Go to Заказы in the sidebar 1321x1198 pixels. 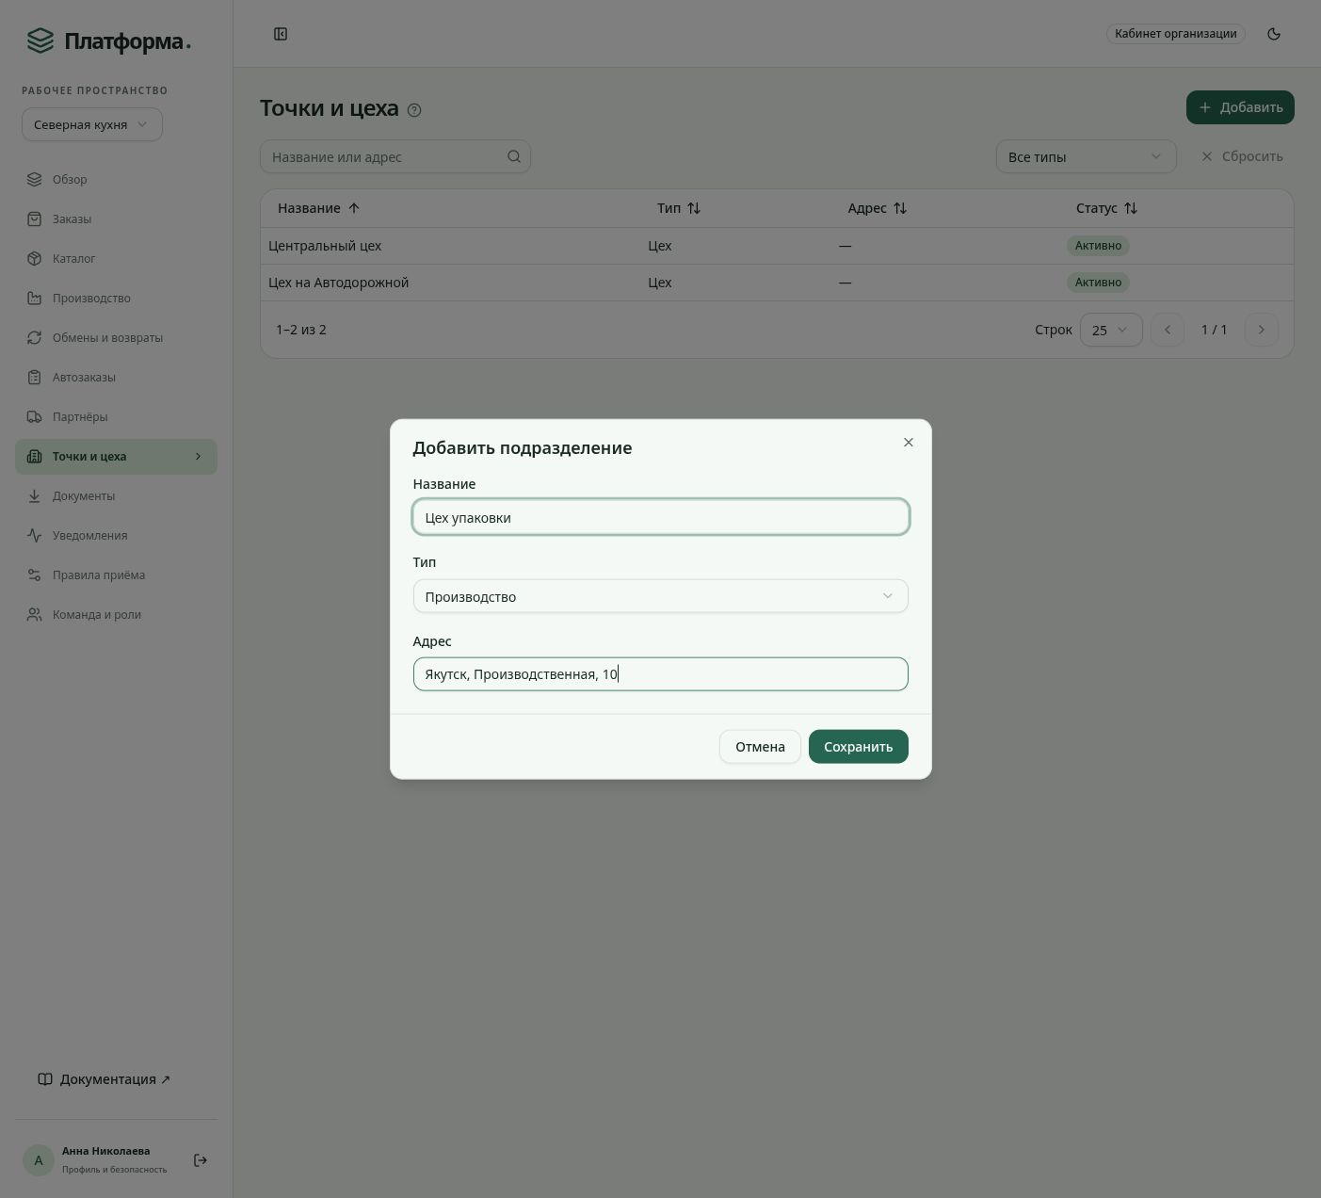tap(116, 219)
